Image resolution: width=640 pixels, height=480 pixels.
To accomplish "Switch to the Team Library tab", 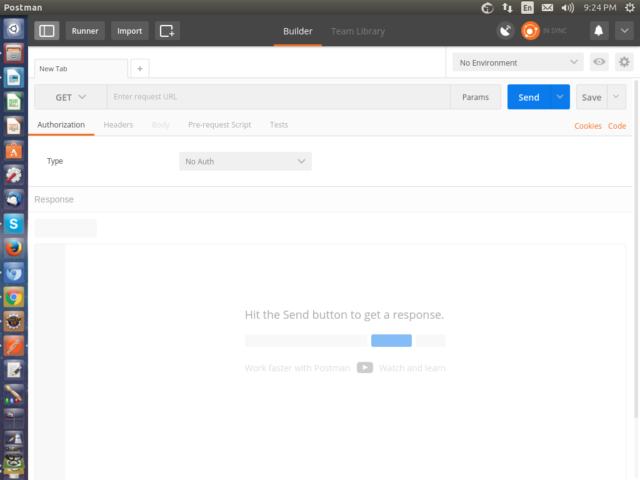I will (358, 31).
